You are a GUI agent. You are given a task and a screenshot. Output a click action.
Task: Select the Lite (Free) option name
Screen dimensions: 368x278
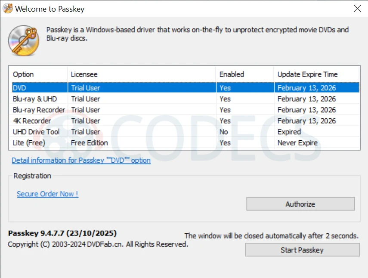point(29,143)
